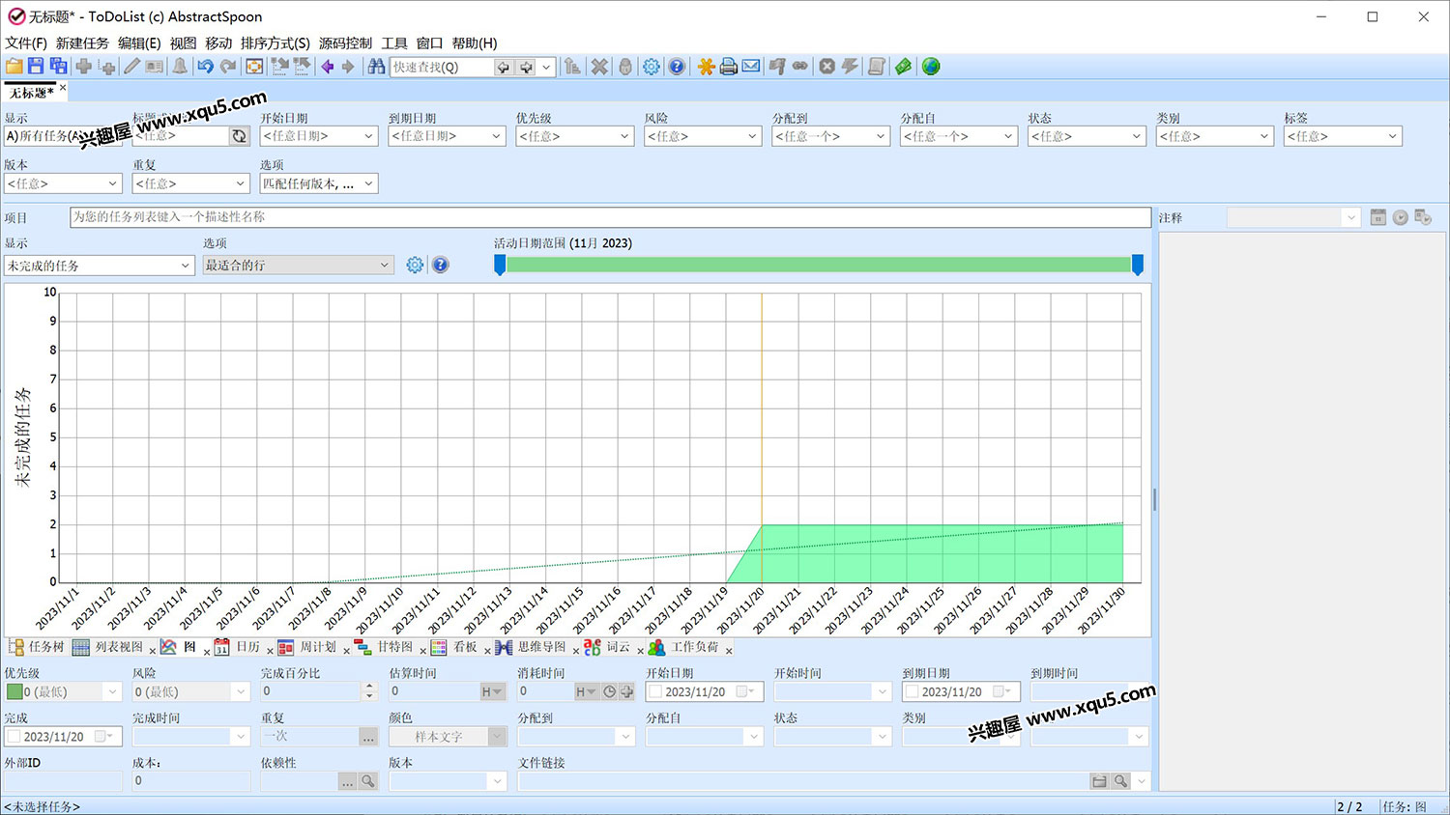Toggle the 开始日期 checkbox at 2023/11/20
The height and width of the screenshot is (815, 1450).
click(655, 691)
